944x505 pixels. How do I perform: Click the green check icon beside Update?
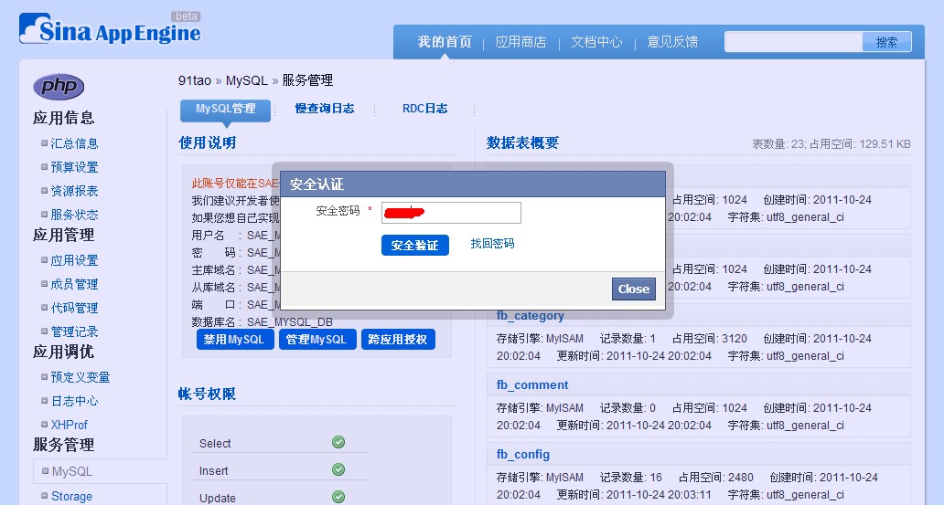pyautogui.click(x=338, y=497)
